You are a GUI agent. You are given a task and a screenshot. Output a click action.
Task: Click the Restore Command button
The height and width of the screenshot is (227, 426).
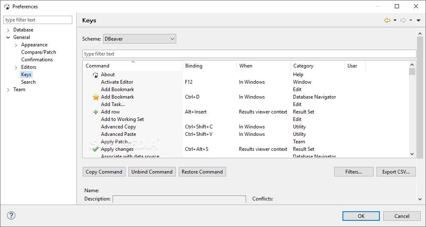[x=202, y=172]
